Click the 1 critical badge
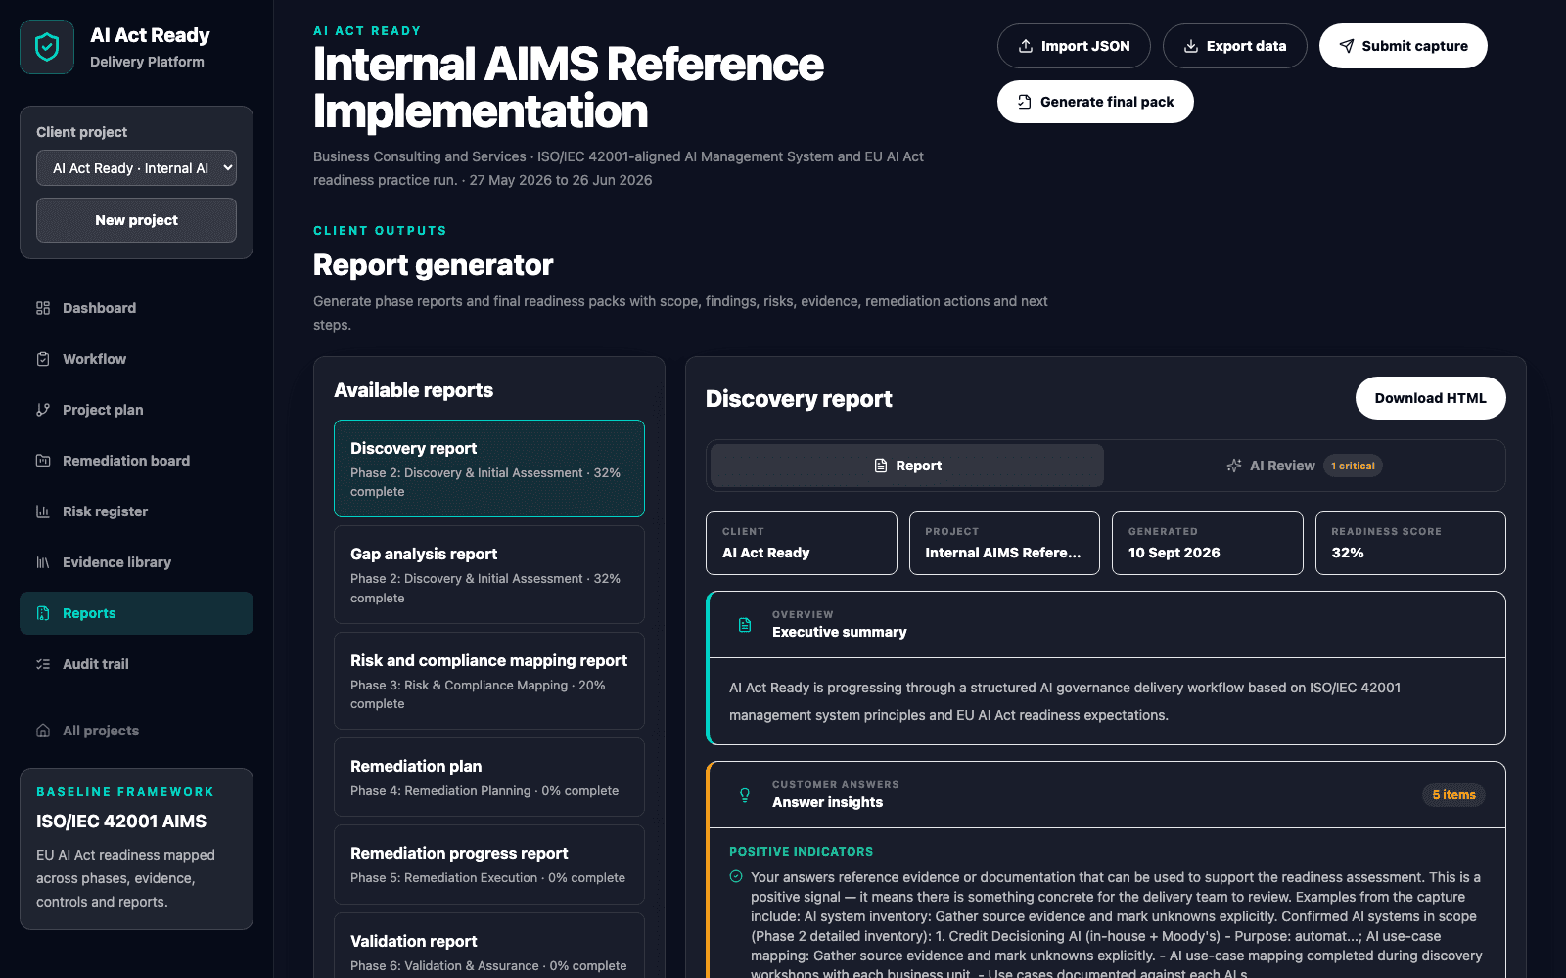The image size is (1566, 978). point(1353,466)
